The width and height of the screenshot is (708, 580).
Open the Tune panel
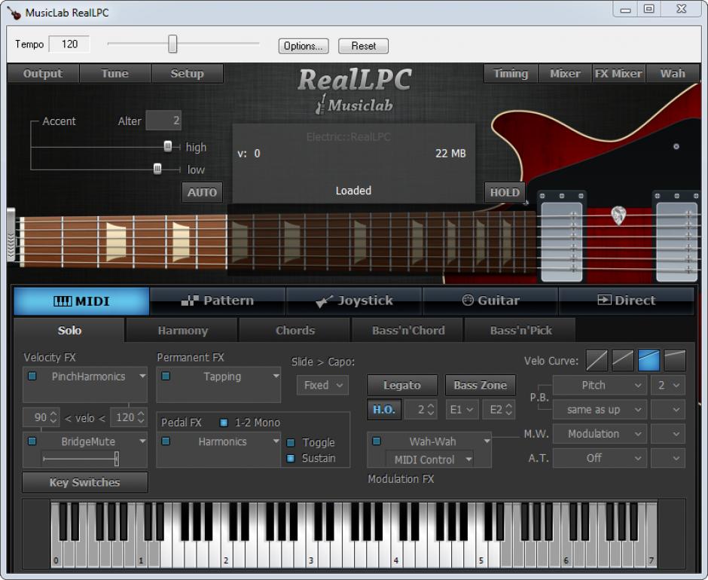click(114, 73)
